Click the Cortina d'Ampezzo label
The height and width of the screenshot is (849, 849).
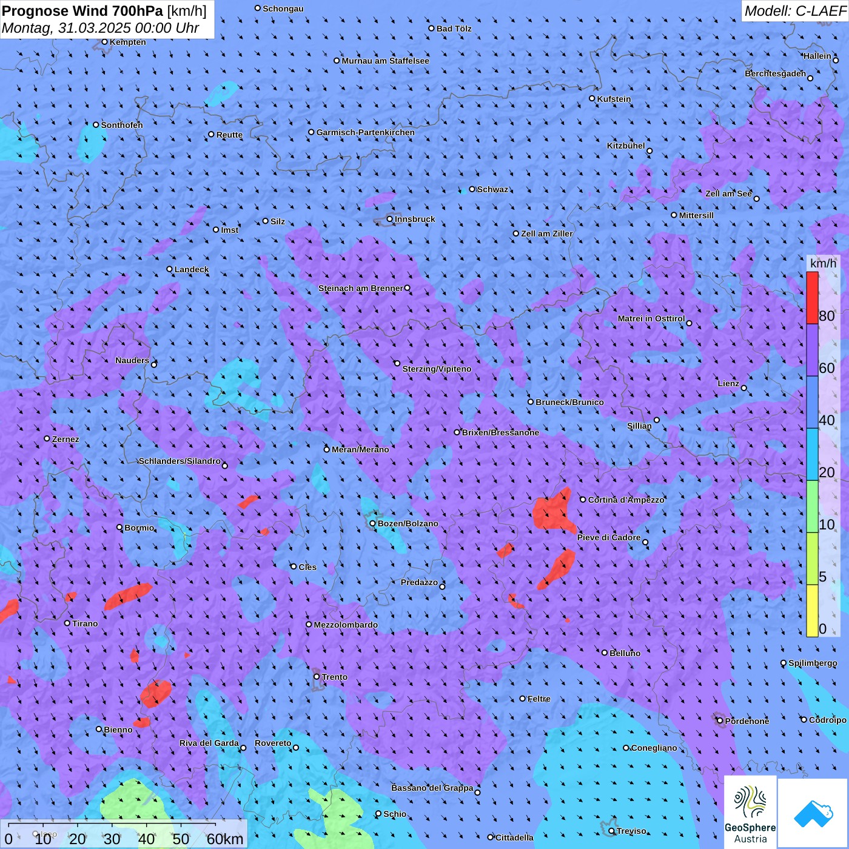point(626,500)
